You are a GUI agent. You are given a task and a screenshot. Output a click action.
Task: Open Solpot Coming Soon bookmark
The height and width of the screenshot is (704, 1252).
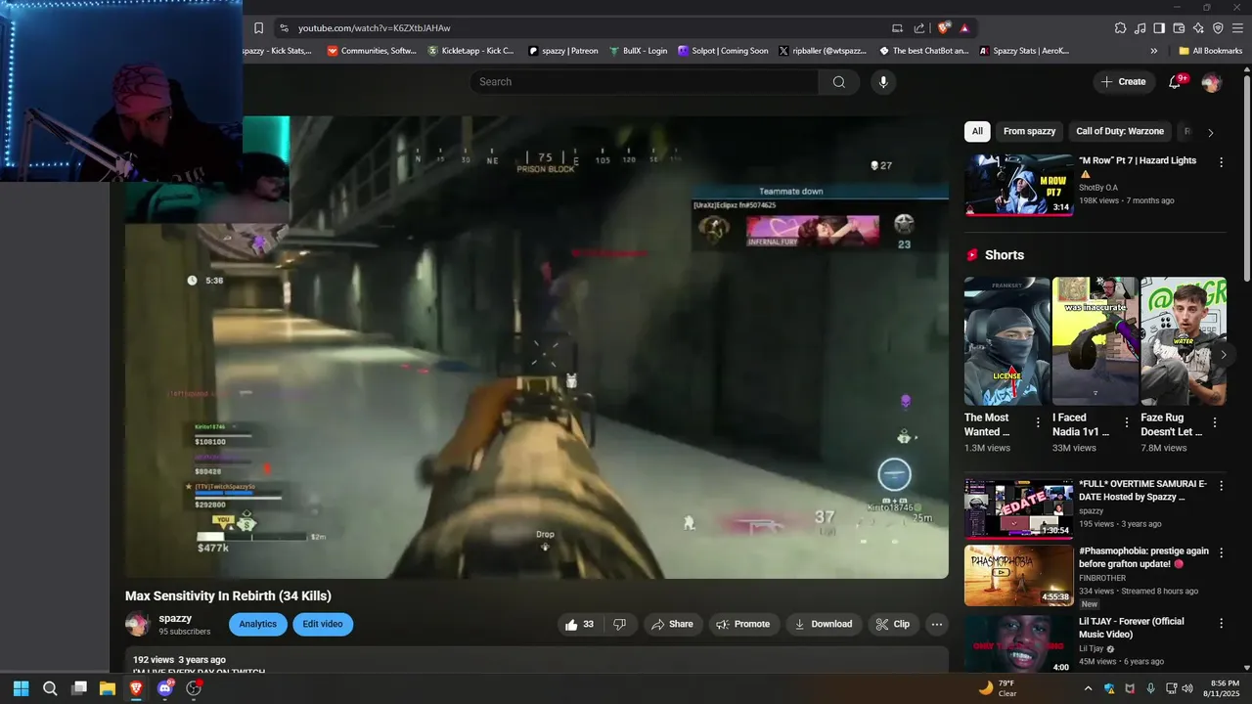click(723, 51)
